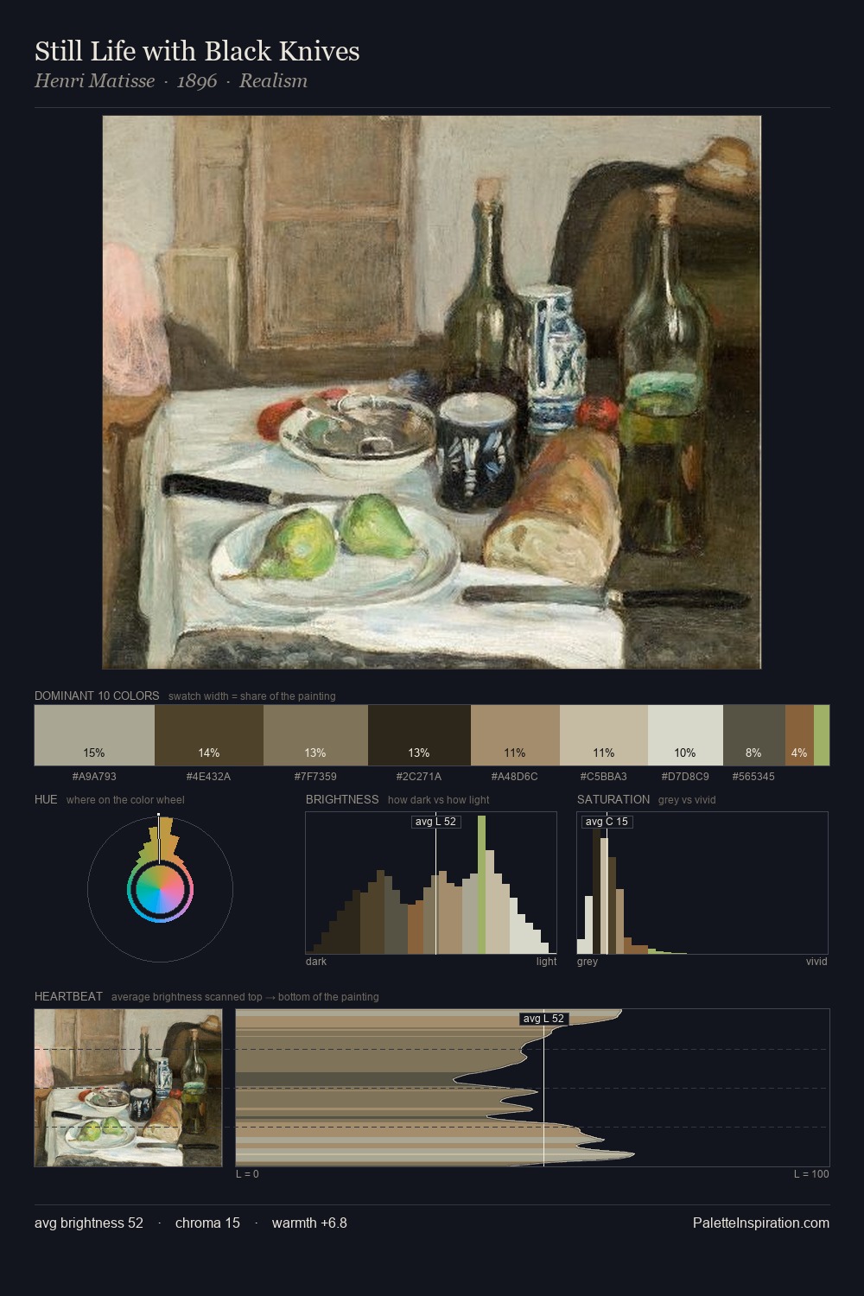Click the avg L 52 label in brightness histogram
The width and height of the screenshot is (864, 1296).
click(x=435, y=822)
